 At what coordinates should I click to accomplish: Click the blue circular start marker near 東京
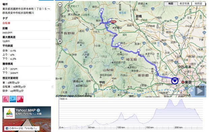point(175,81)
